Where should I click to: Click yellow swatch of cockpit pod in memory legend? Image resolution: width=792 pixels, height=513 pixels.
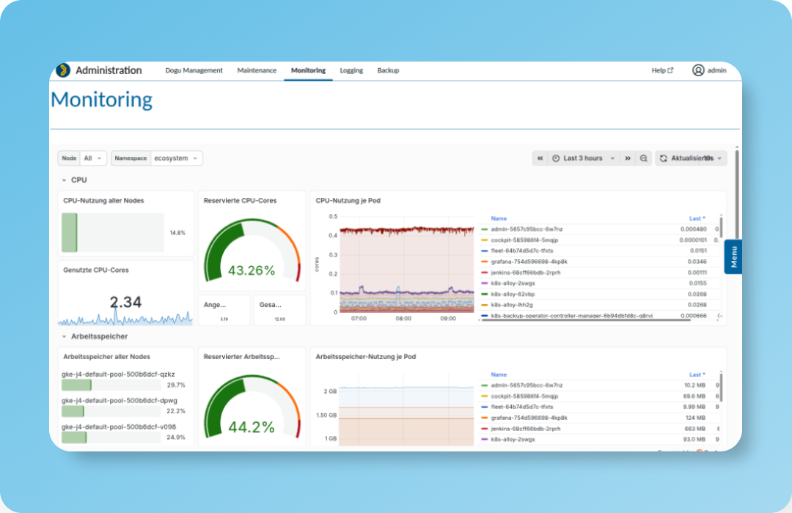click(x=485, y=396)
